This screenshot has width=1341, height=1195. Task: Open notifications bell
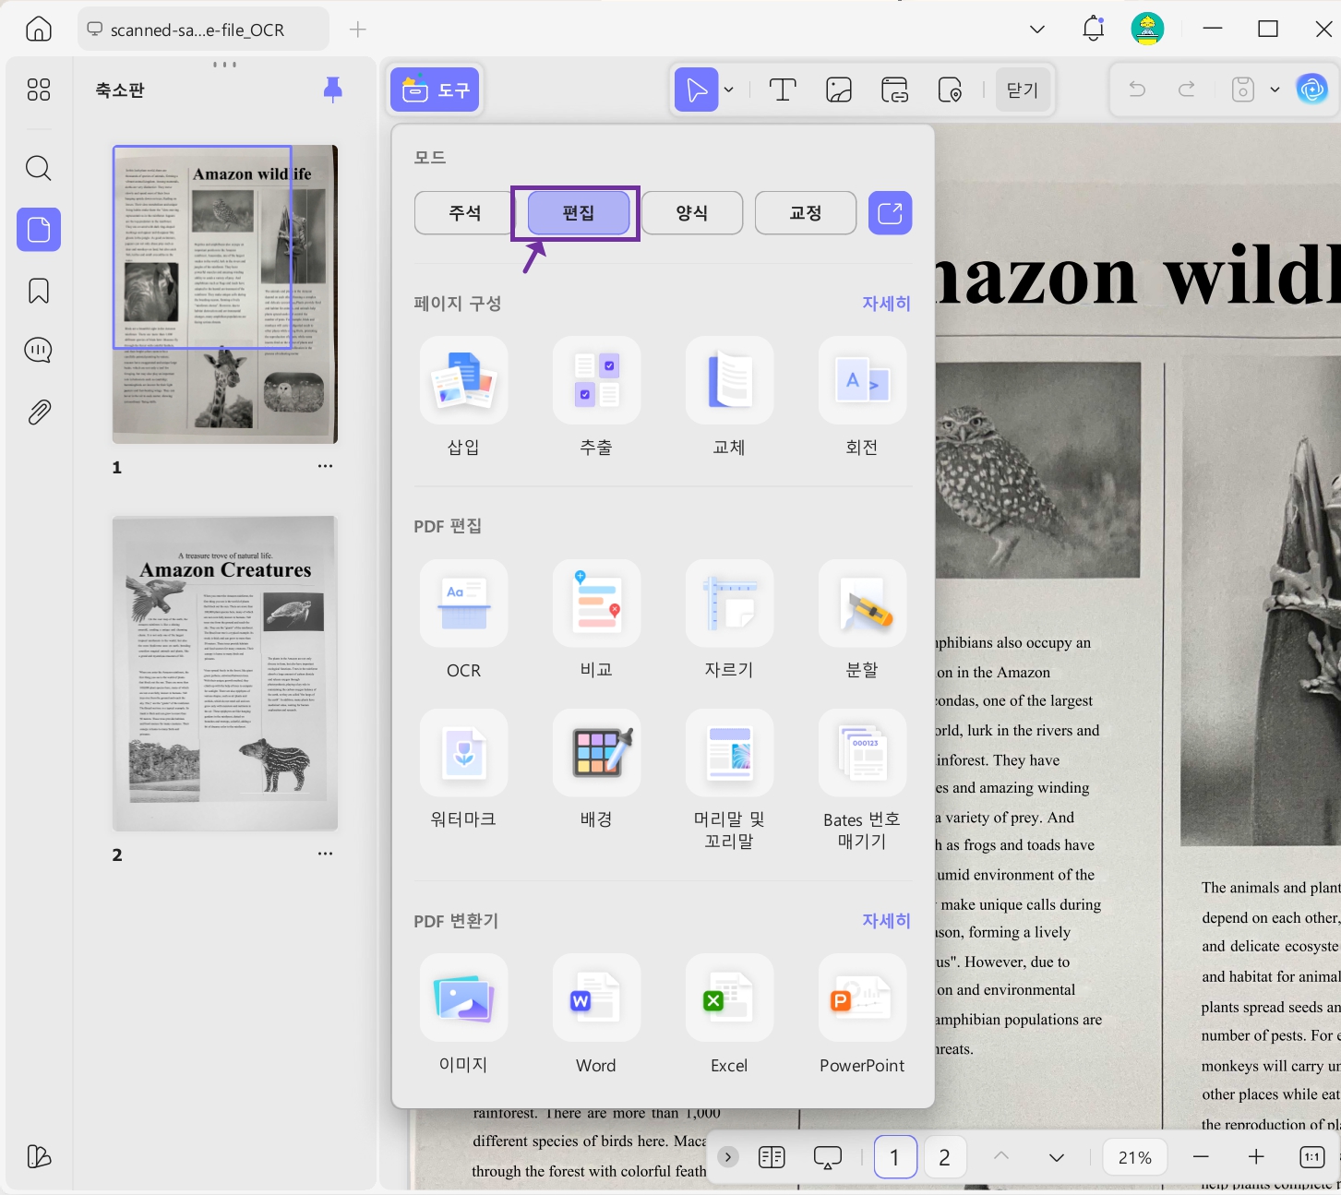click(1093, 29)
